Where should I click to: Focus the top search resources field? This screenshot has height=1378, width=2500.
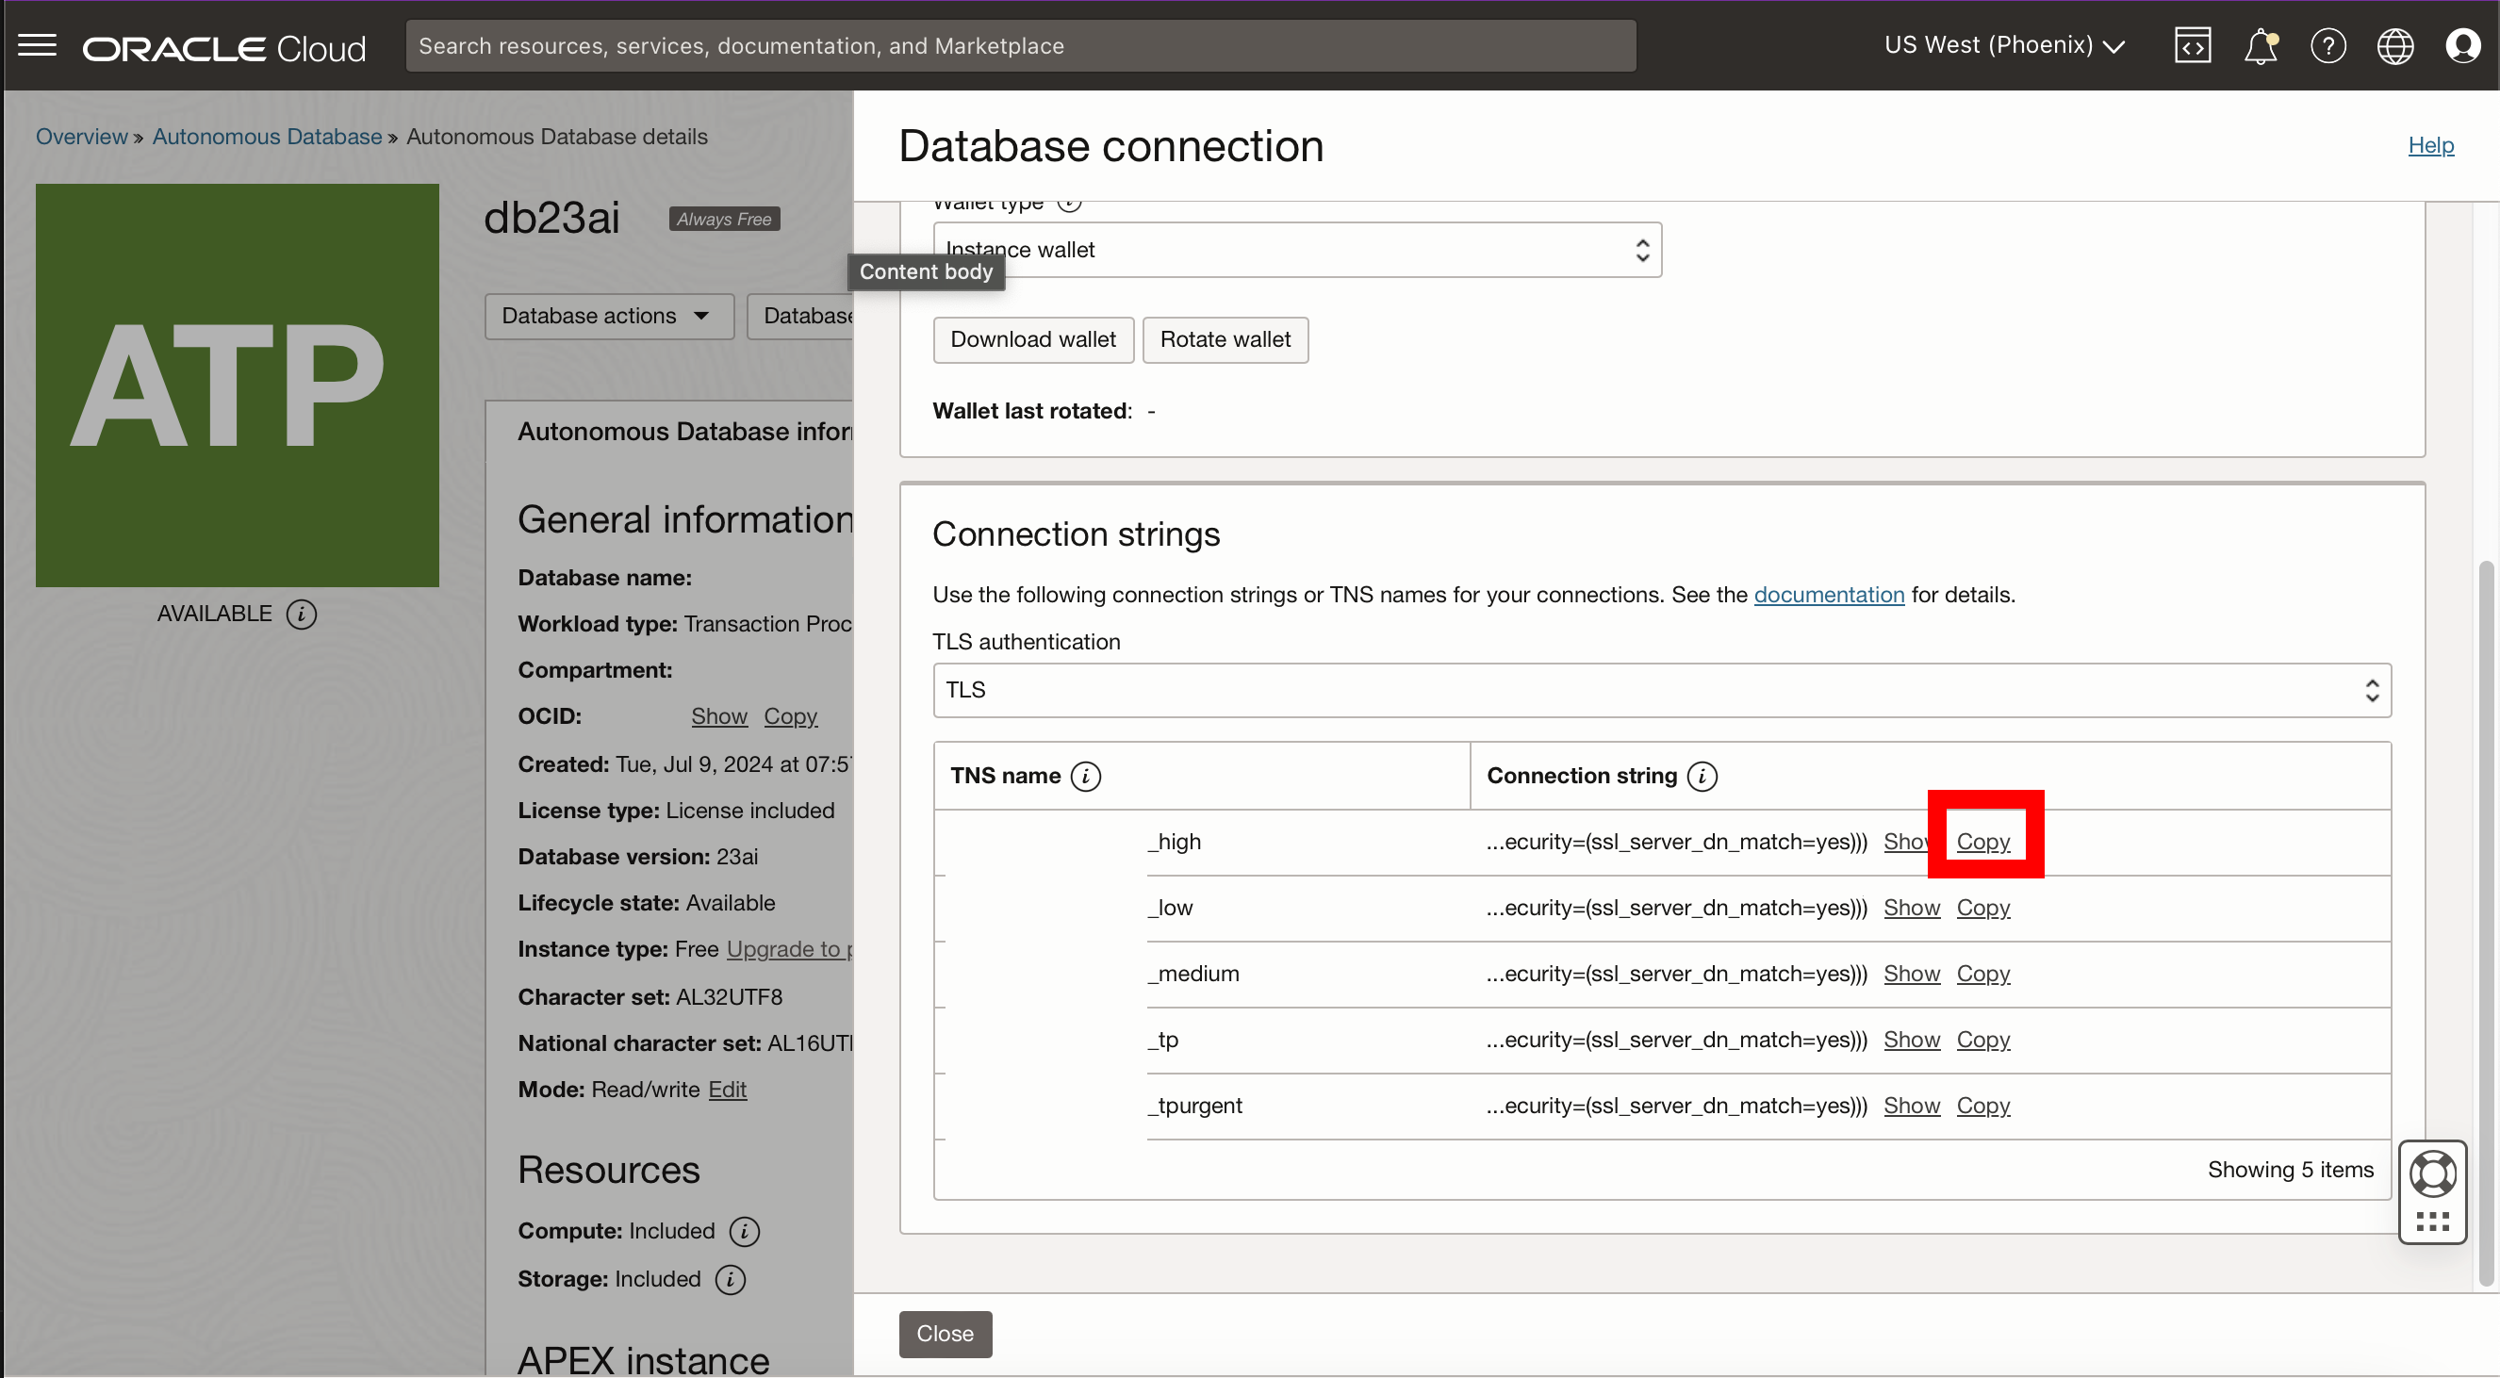(1021, 45)
